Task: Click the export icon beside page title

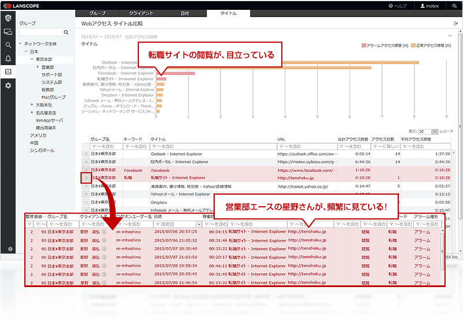Action: coord(455,23)
